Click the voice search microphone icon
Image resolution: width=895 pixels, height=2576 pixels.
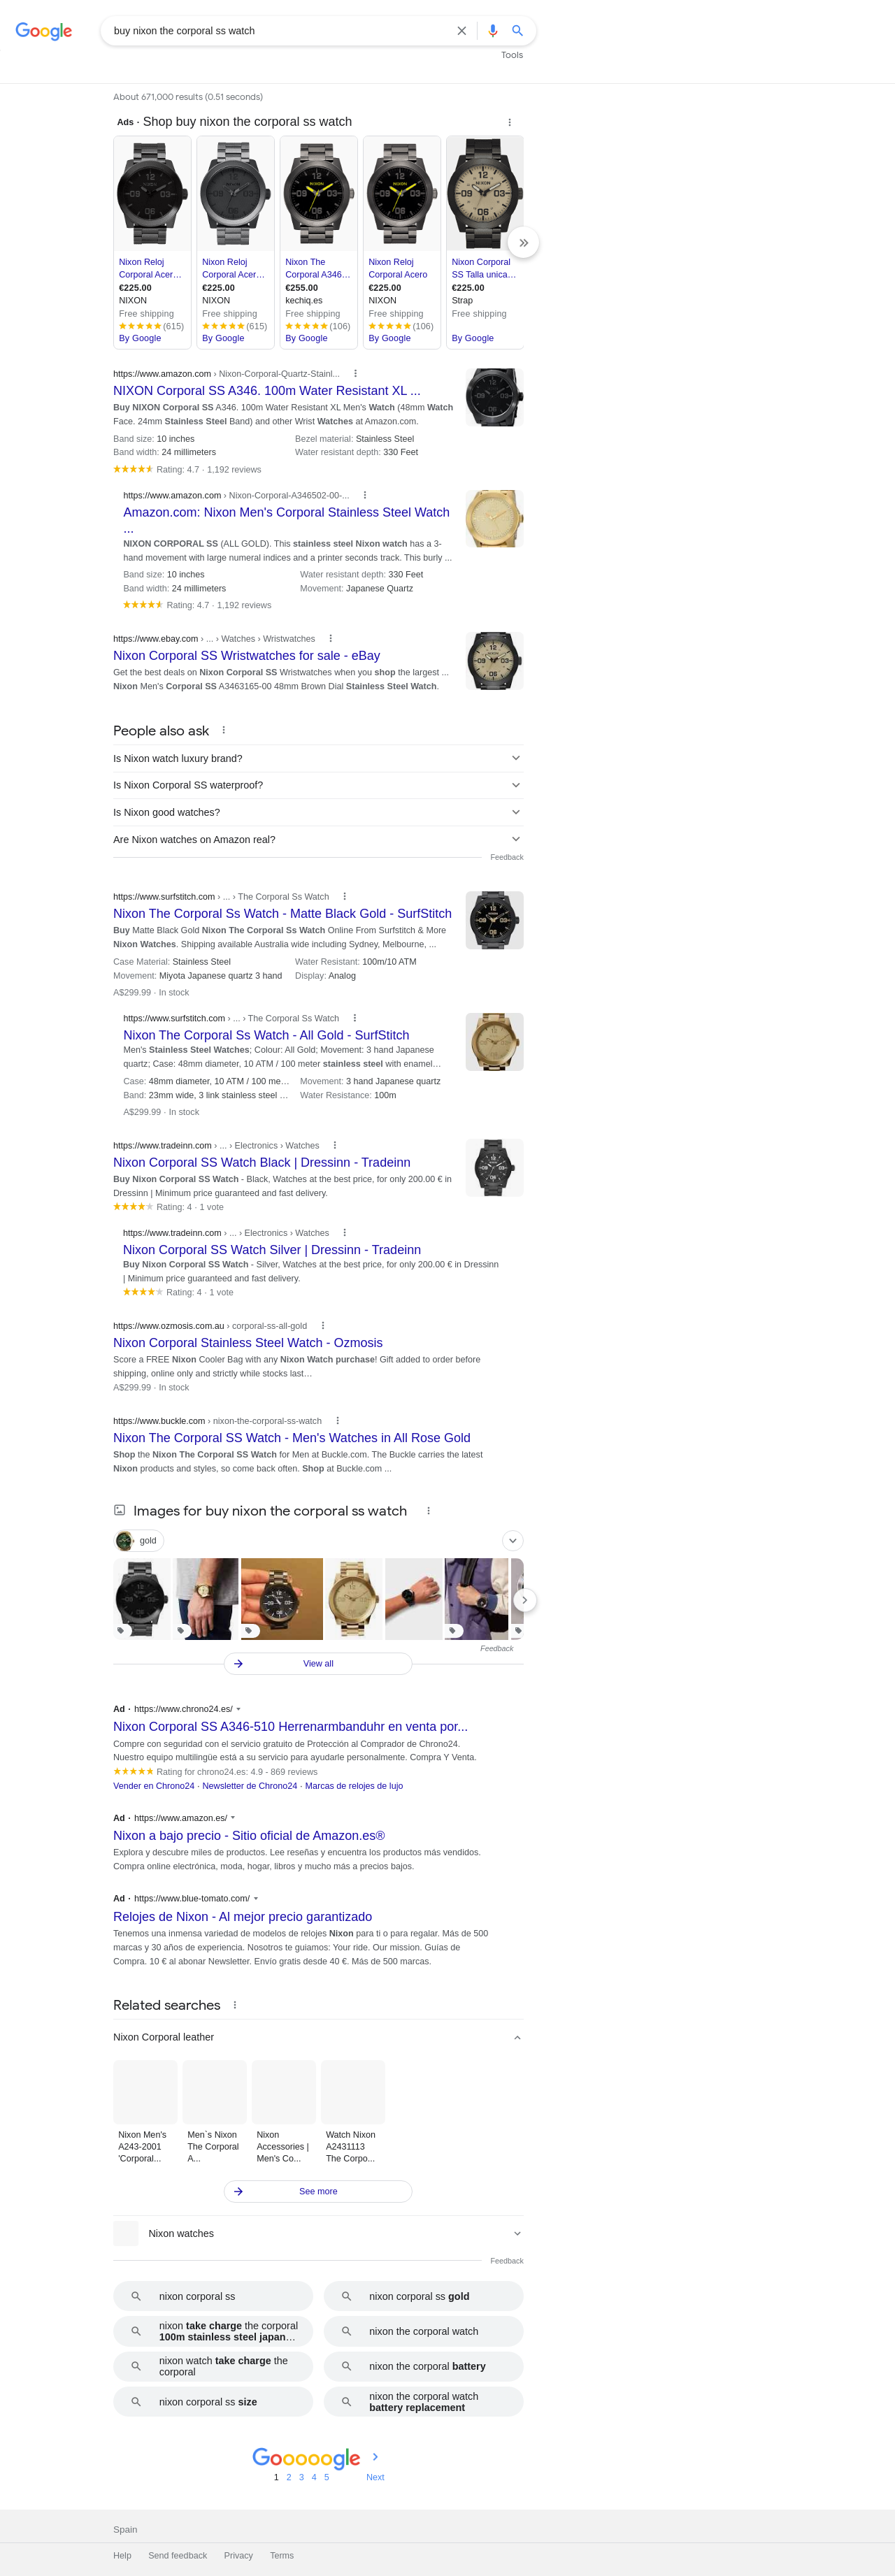(492, 31)
